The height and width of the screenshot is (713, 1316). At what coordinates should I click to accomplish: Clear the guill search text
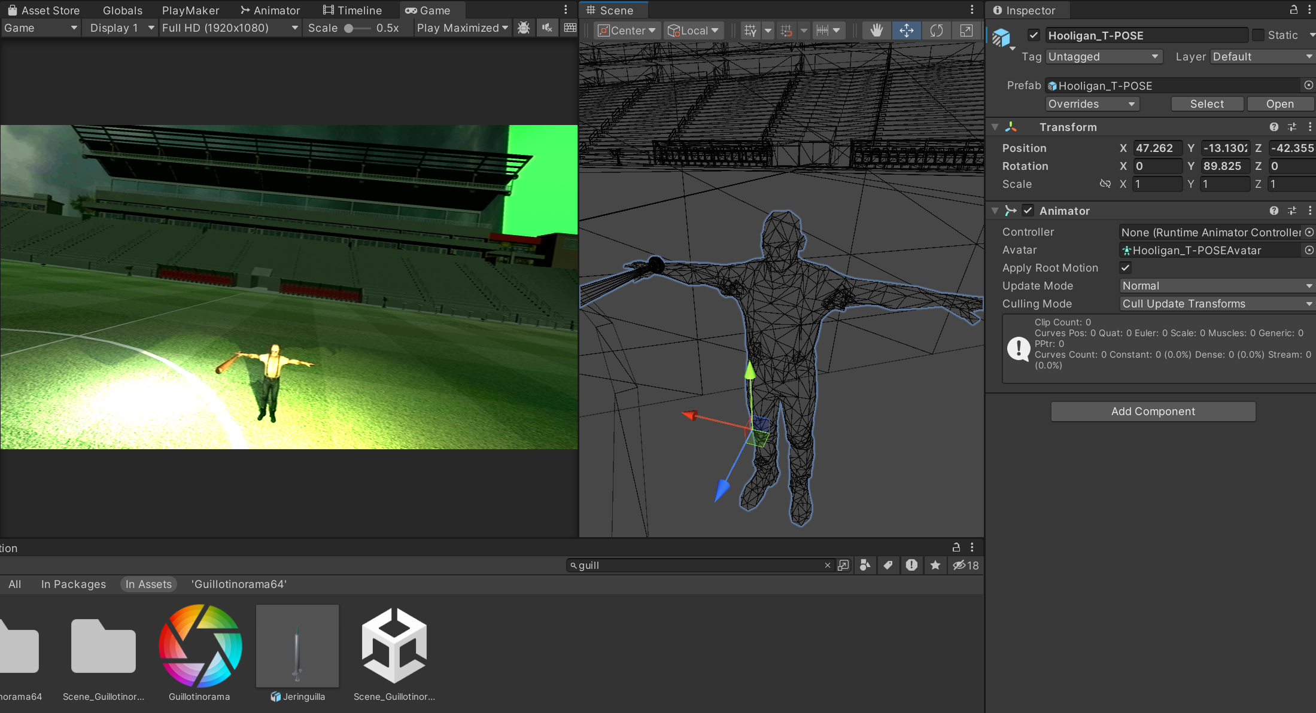point(828,565)
